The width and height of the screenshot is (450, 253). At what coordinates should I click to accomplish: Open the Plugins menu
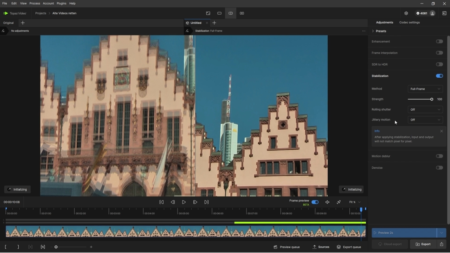coord(62,4)
